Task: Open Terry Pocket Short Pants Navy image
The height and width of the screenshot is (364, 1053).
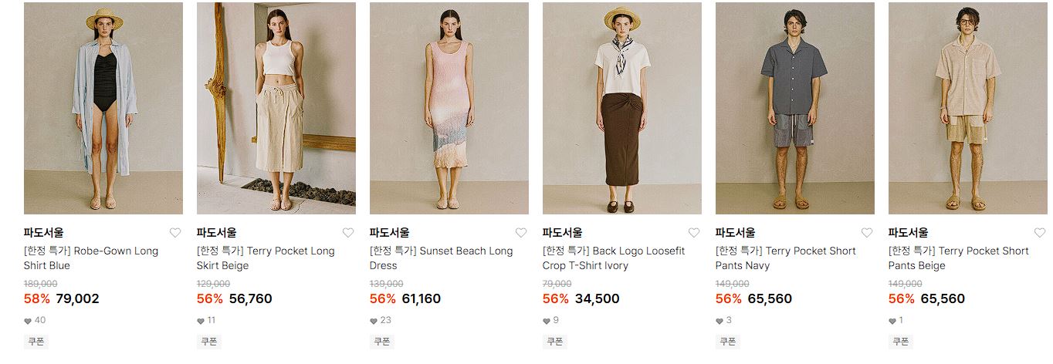Action: pyautogui.click(x=795, y=108)
